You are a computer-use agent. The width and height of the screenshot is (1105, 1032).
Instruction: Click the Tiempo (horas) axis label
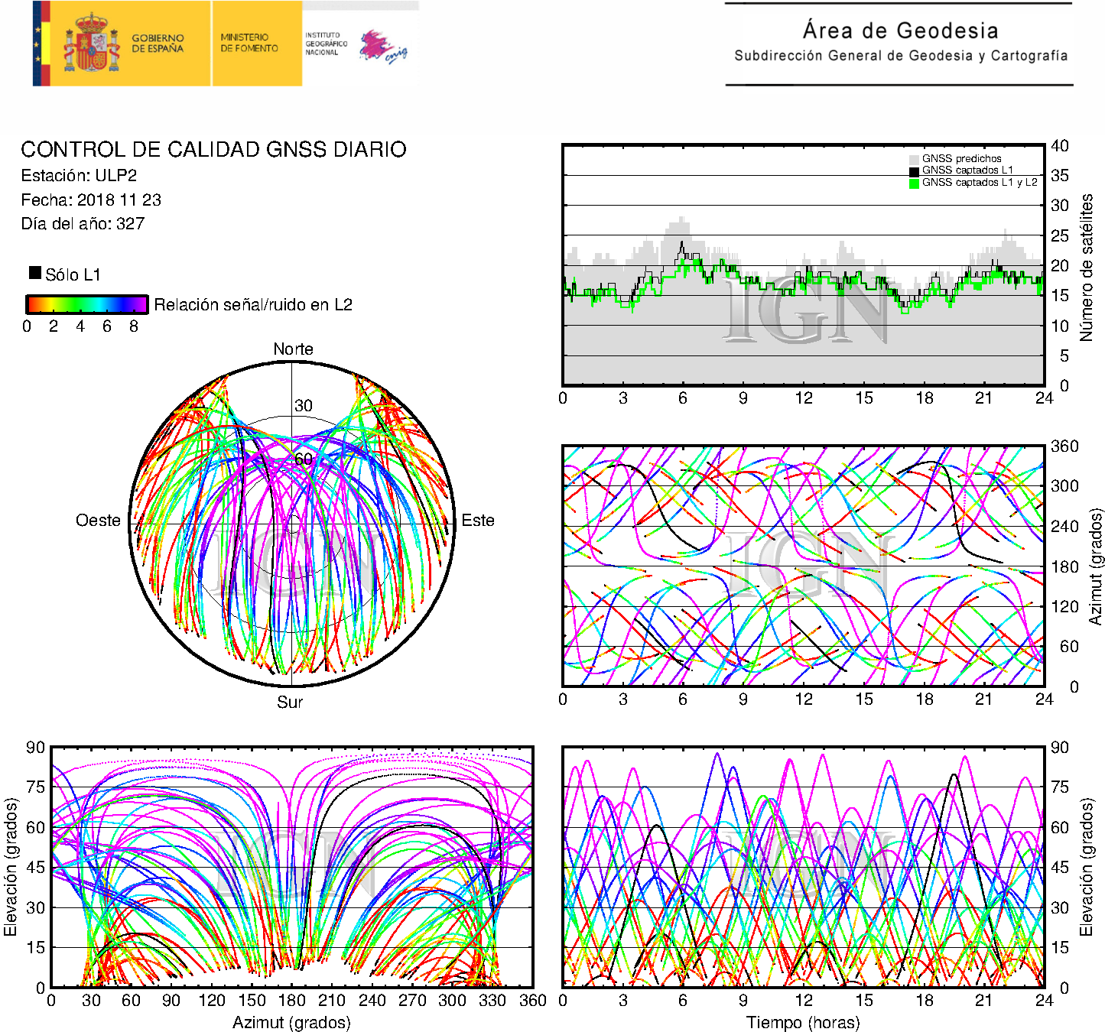pos(803,1022)
